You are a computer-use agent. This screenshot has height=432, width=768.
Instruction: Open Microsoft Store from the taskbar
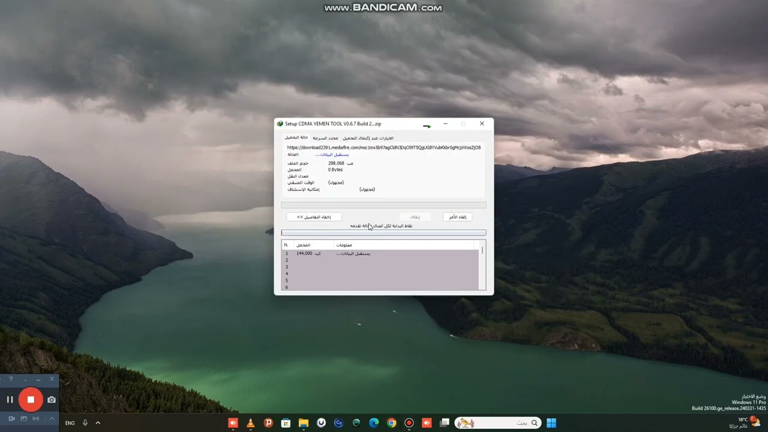tap(286, 423)
